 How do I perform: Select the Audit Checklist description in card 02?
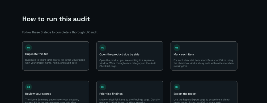point(128,63)
